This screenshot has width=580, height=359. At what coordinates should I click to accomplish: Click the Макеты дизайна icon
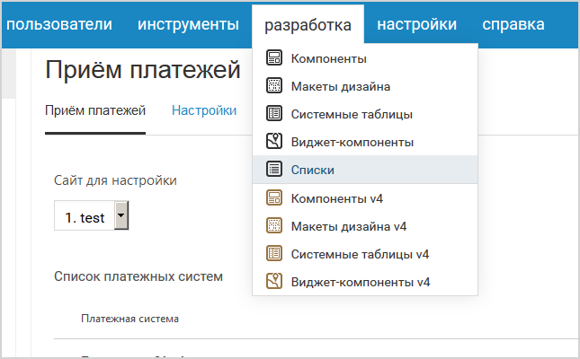(x=275, y=87)
